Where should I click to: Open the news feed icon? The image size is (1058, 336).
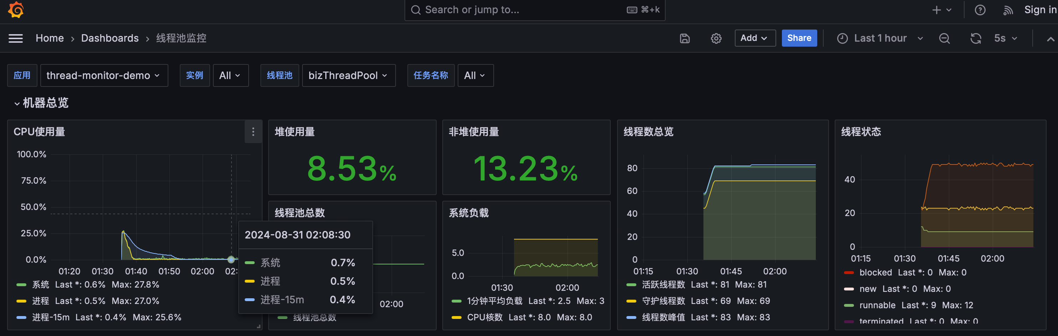click(1008, 10)
